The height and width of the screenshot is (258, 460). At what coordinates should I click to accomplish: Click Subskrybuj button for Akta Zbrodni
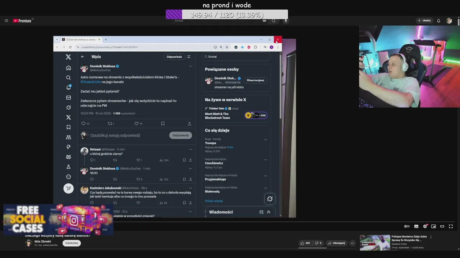pyautogui.click(x=72, y=243)
